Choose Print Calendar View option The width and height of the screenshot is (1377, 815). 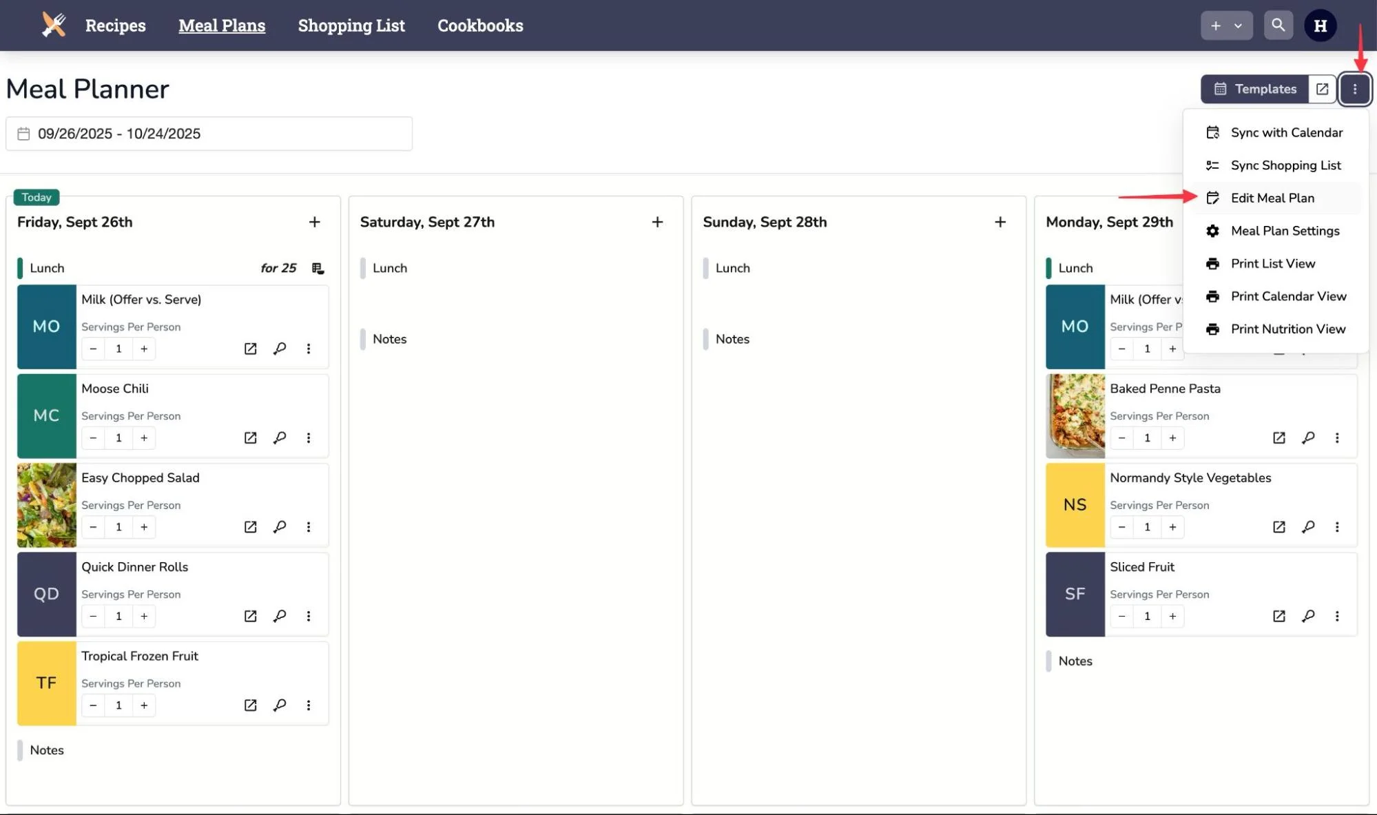(x=1287, y=296)
